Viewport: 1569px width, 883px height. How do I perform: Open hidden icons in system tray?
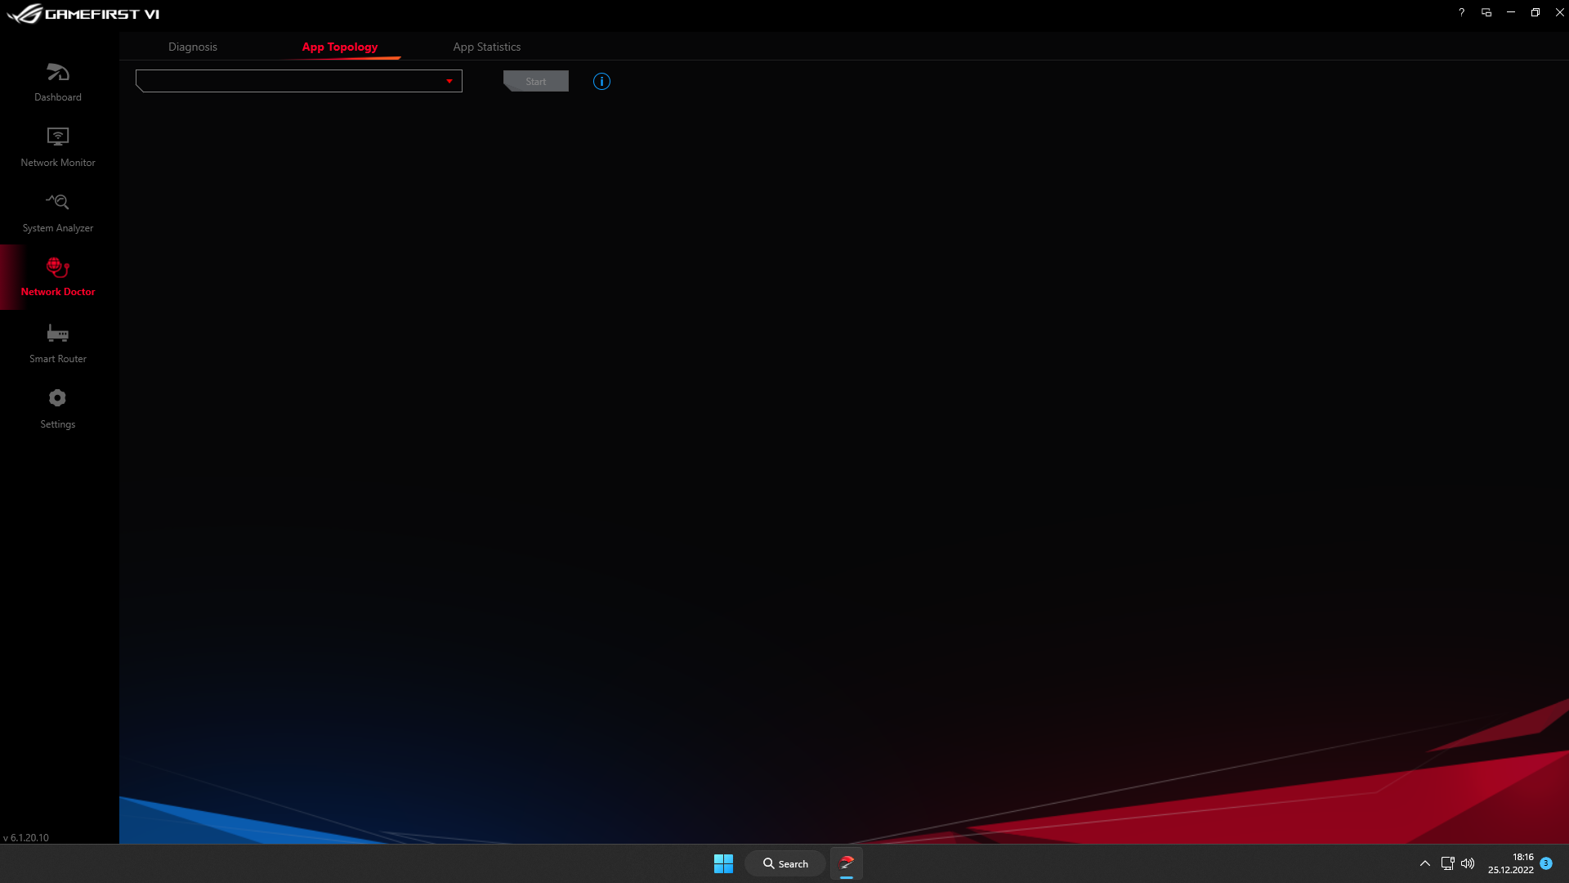point(1424,863)
